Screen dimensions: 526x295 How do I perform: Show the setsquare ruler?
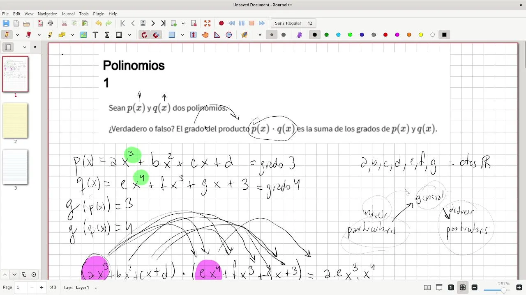217,35
